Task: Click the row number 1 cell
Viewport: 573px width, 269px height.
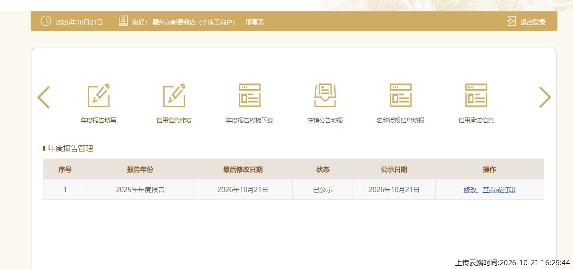Action: (65, 190)
